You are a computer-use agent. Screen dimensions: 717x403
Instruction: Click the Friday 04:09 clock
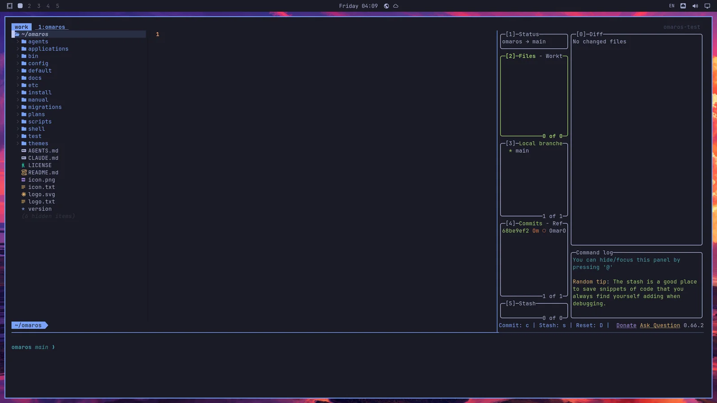[x=358, y=6]
